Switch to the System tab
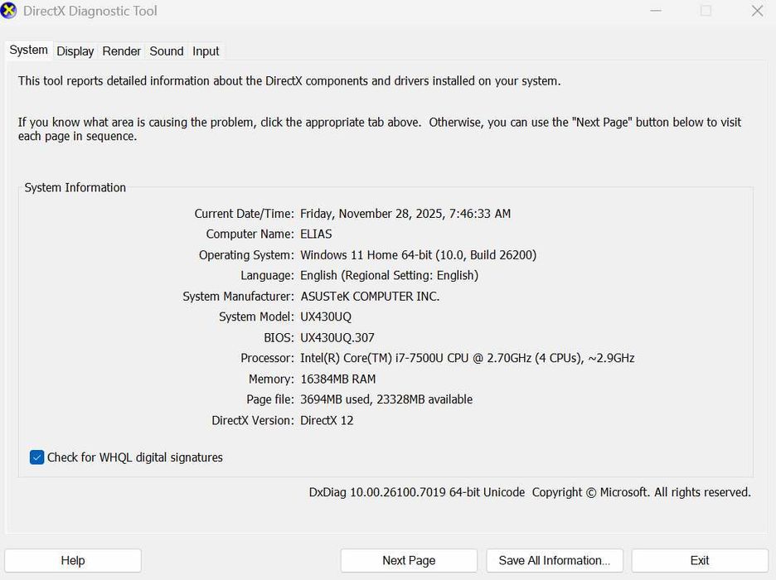The height and width of the screenshot is (580, 776). click(x=28, y=51)
